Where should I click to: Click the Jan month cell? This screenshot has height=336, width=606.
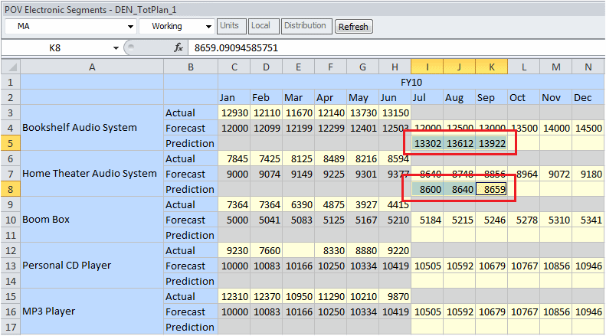tap(234, 97)
